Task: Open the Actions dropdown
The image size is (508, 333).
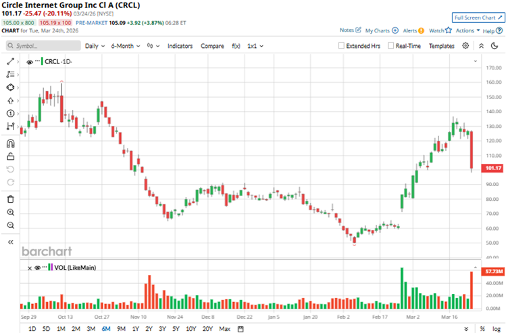Action: 468,30
